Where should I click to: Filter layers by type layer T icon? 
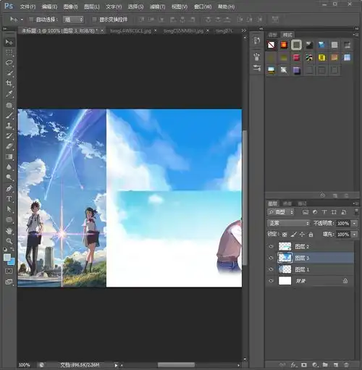(x=324, y=212)
